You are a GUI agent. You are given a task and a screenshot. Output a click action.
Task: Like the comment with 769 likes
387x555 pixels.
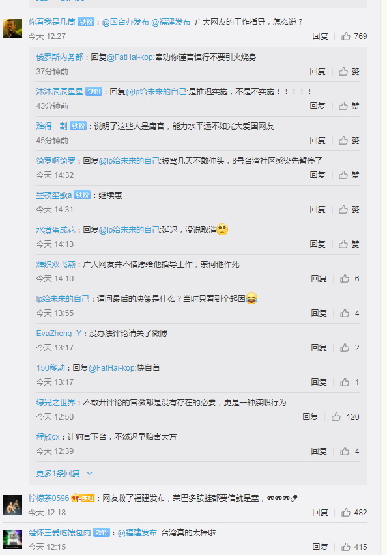pos(354,36)
